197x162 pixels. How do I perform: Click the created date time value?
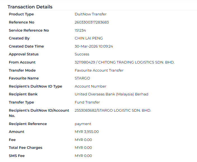[x=94, y=46]
